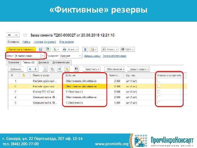Click the yellow Провести и закрыть button
The image size is (197, 148).
point(21,49)
